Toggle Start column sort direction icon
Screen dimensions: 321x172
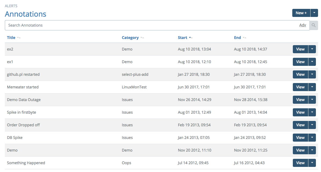pyautogui.click(x=191, y=38)
